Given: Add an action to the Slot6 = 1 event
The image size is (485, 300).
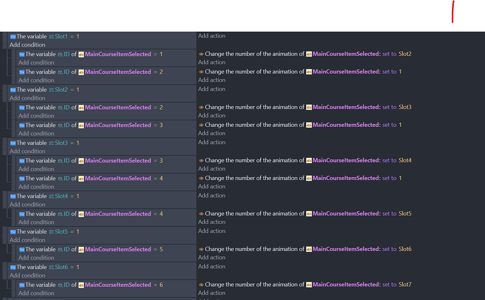Looking at the screenshot, I should pyautogui.click(x=212, y=266).
